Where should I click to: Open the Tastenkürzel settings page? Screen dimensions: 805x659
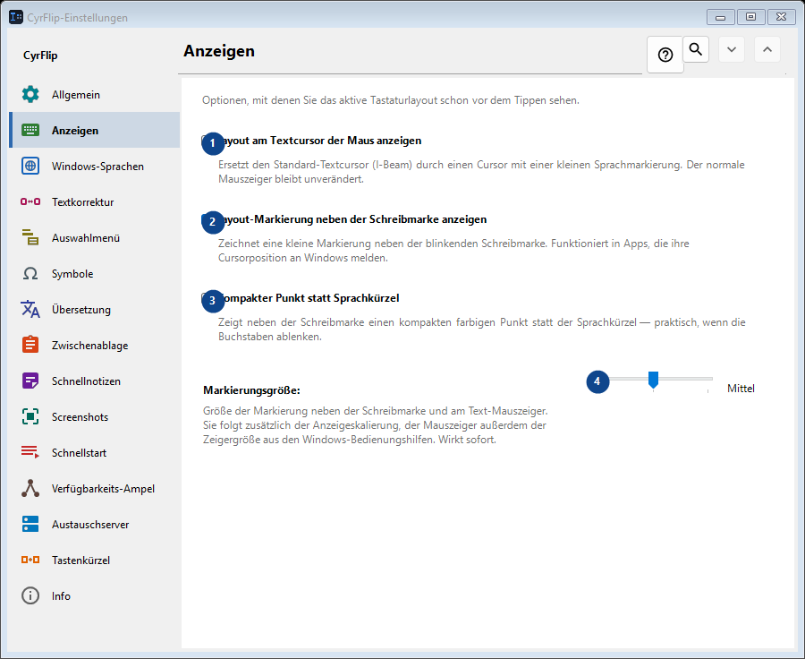(x=95, y=561)
